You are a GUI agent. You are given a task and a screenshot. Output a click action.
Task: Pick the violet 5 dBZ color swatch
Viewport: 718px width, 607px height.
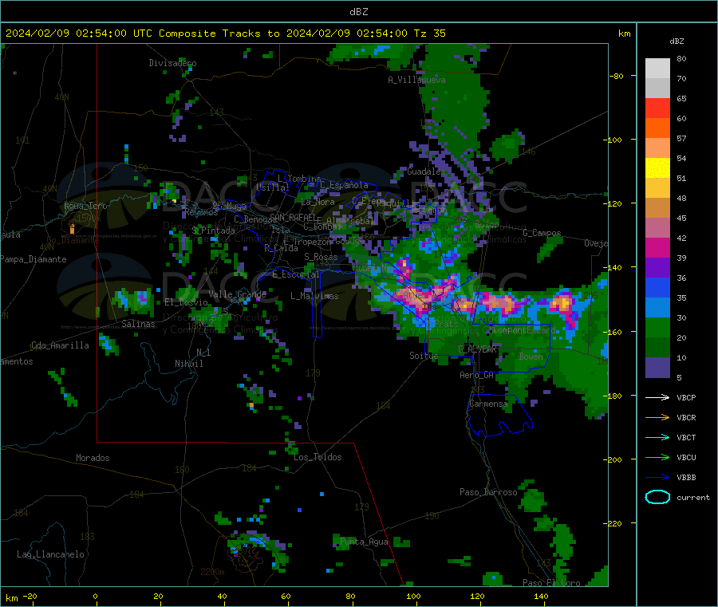[657, 368]
